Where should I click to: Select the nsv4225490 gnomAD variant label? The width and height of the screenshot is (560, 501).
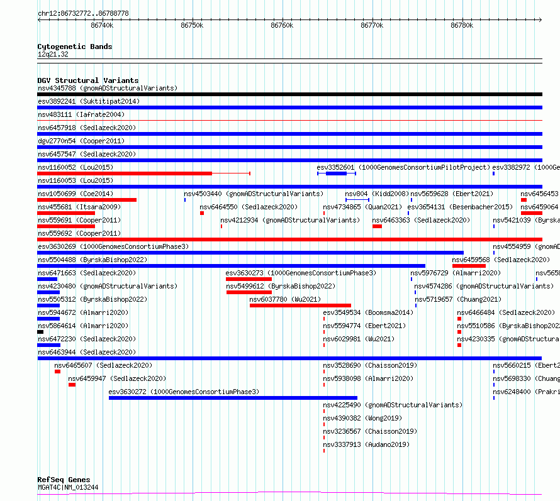[x=393, y=405]
